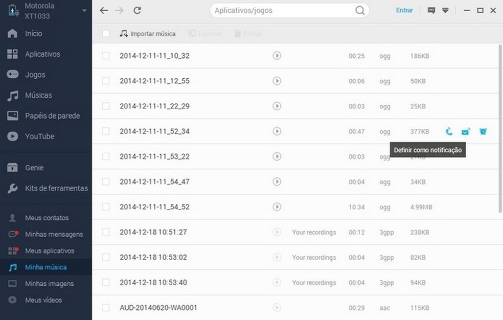Check the box for 2014-12-11-11_54_52

[106, 207]
